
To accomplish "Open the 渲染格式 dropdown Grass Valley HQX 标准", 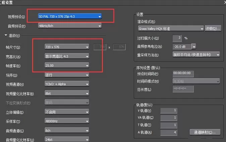I will click(171, 29).
